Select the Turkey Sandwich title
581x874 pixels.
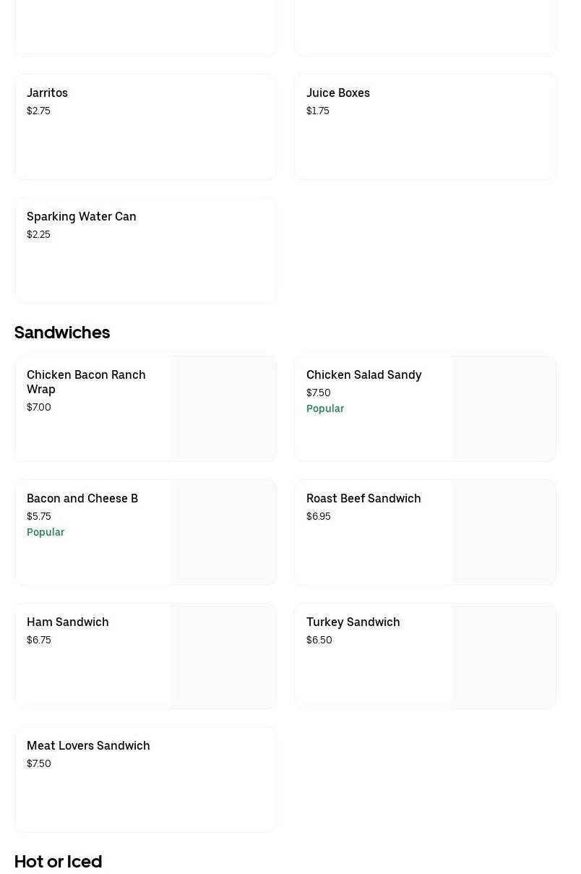coord(353,622)
